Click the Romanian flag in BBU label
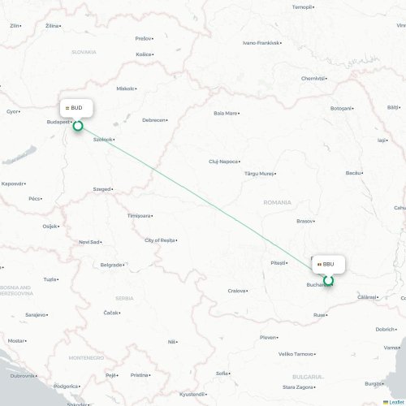406x406 pixels. coord(319,265)
